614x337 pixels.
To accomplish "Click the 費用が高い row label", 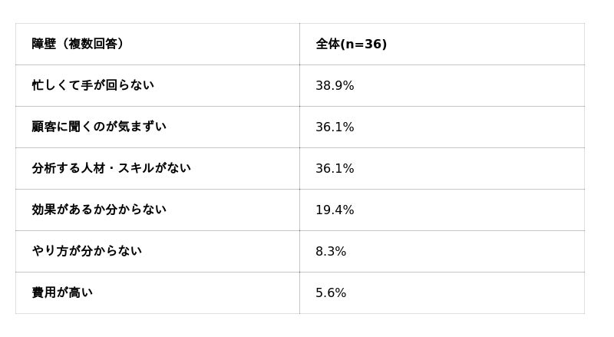I will pyautogui.click(x=62, y=292).
